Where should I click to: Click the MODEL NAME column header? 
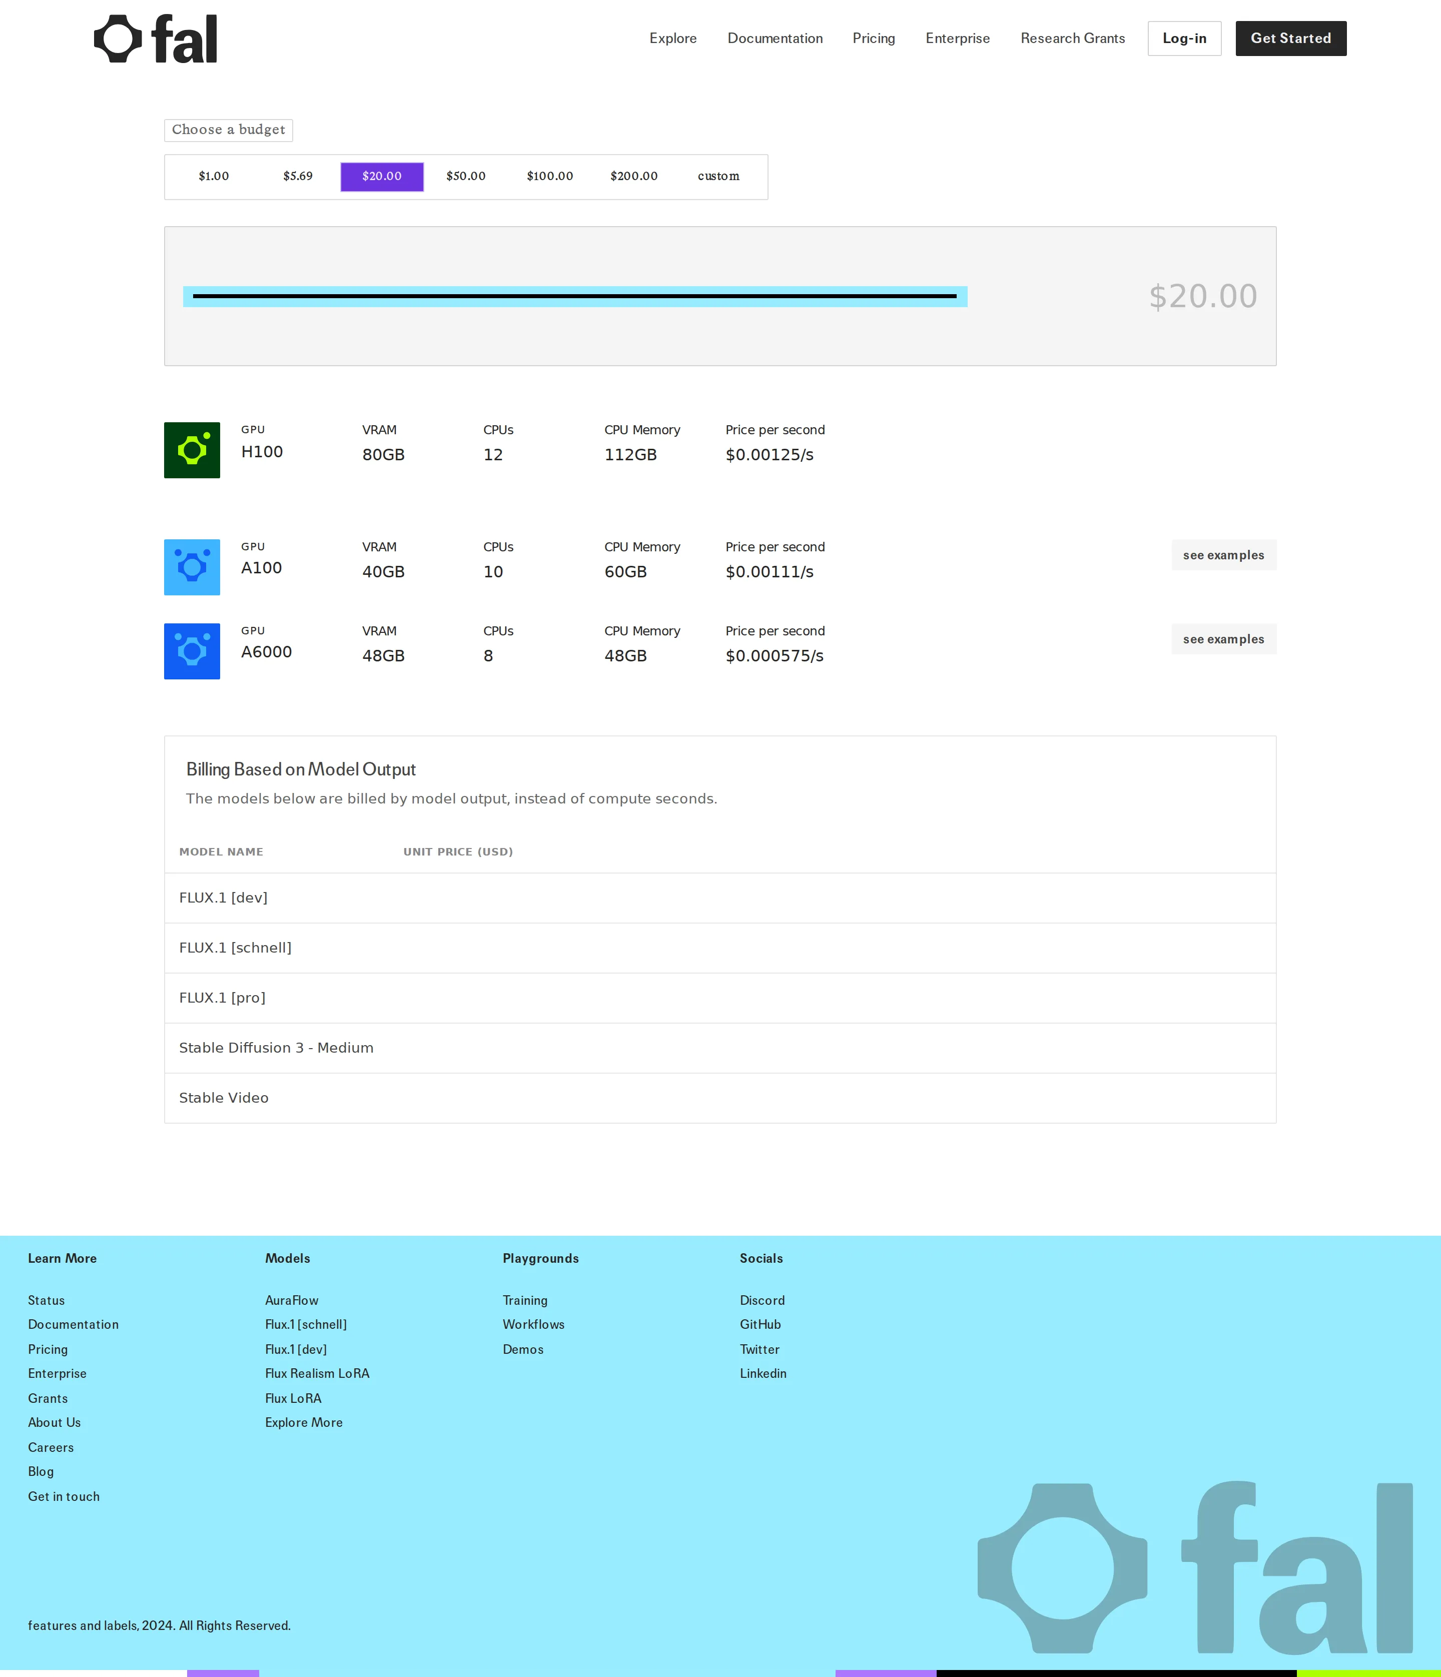[x=221, y=853]
